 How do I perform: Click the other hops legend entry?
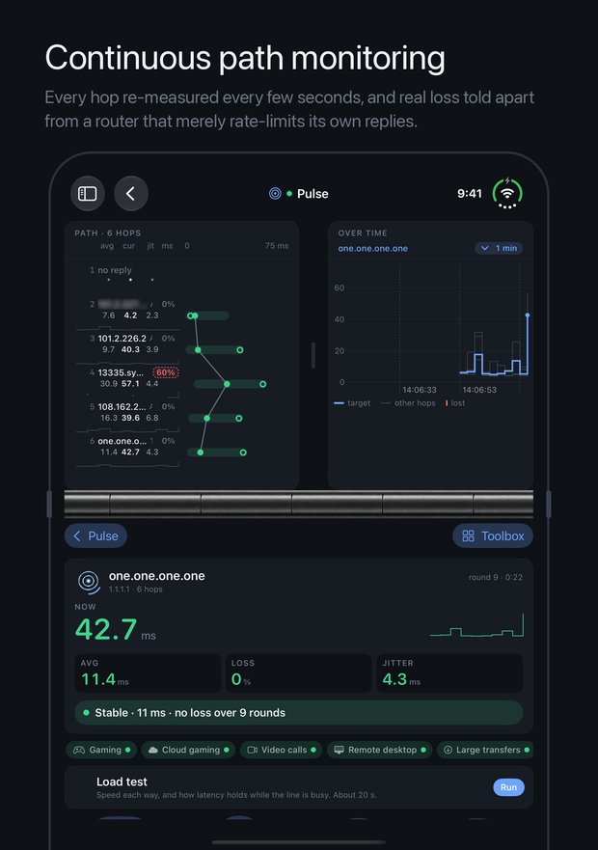pyautogui.click(x=409, y=402)
